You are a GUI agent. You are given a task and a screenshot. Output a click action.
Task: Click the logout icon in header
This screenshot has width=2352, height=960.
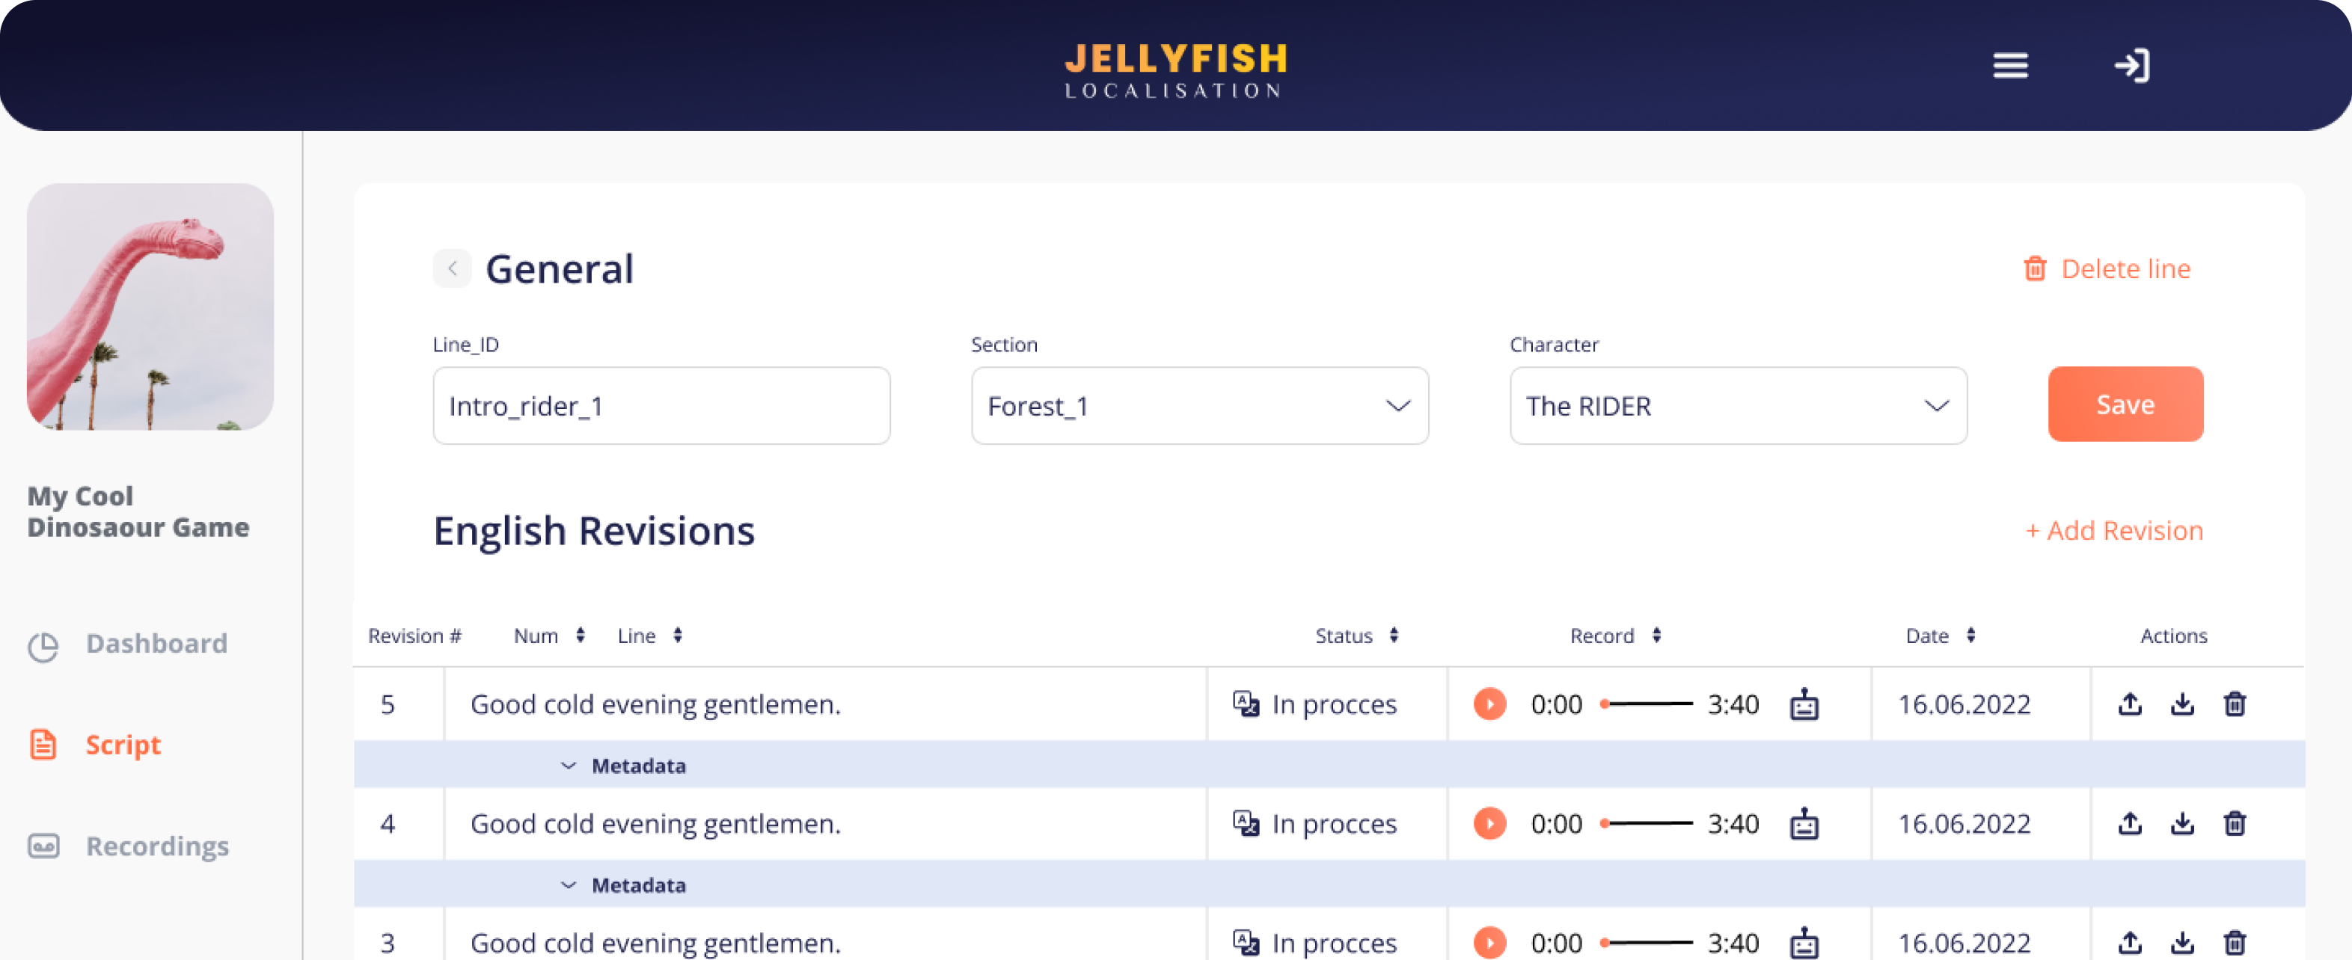(x=2131, y=66)
